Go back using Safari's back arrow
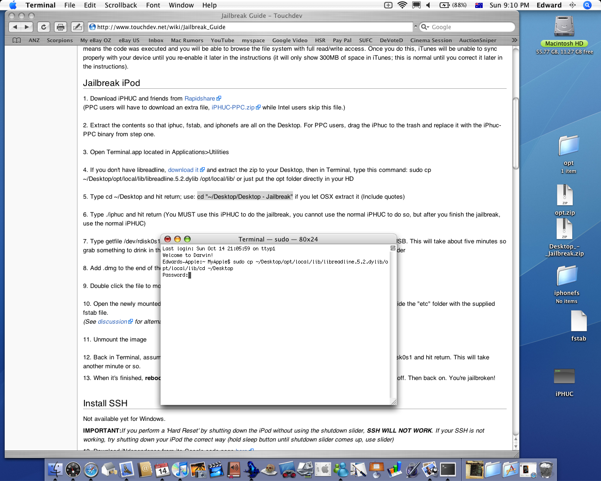This screenshot has height=481, width=601. pos(15,27)
